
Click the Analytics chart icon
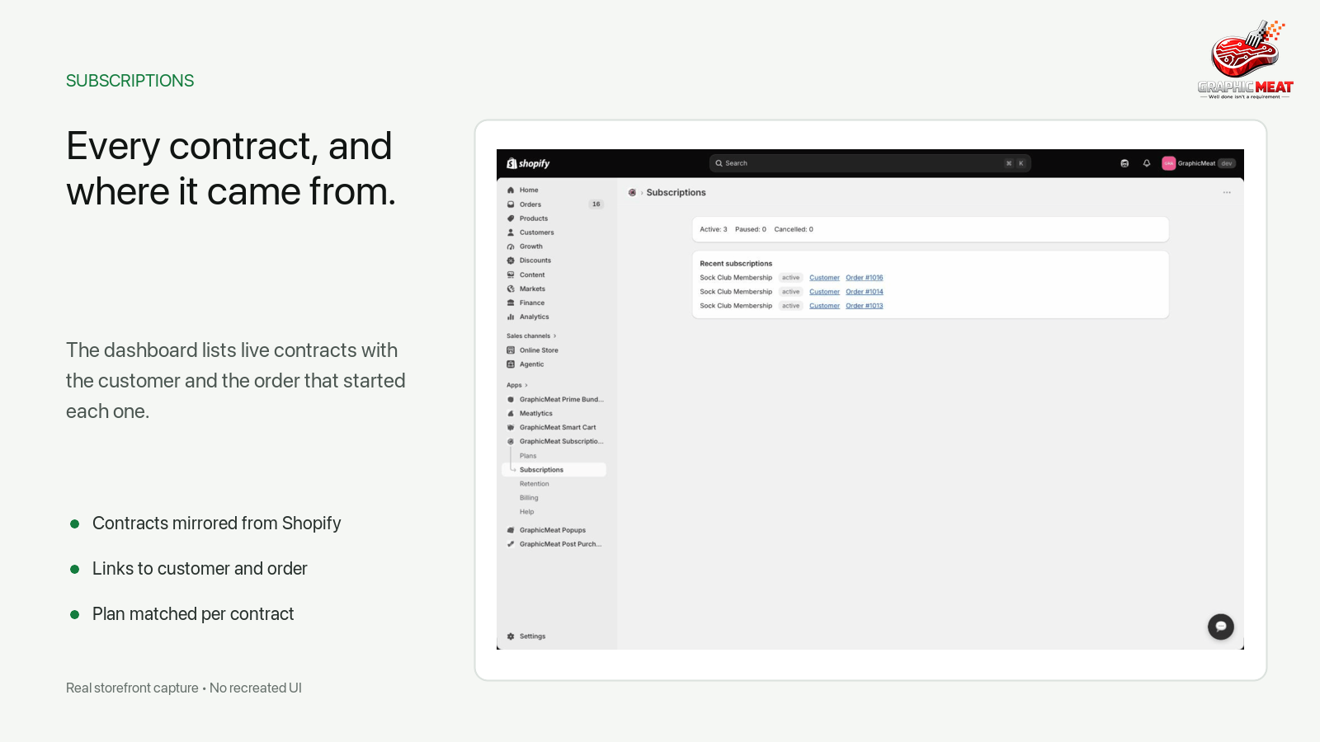[x=511, y=317]
